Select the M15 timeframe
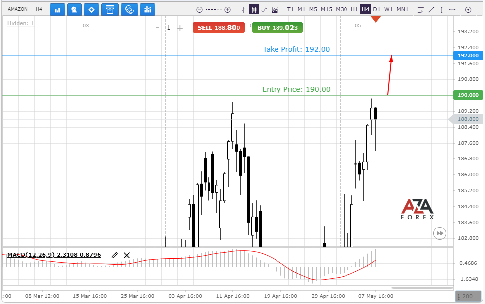This screenshot has width=485, height=304. point(326,9)
